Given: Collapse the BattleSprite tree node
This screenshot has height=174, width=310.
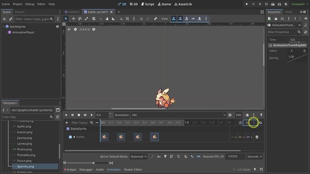Looking at the screenshot, I should click(3, 27).
